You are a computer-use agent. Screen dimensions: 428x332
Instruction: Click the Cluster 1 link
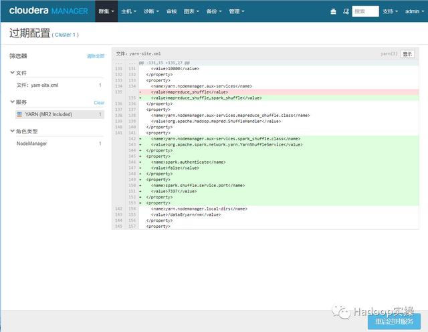[65, 35]
